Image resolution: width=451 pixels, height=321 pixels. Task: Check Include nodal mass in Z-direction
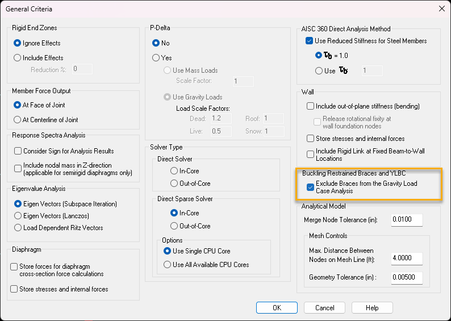(x=17, y=168)
